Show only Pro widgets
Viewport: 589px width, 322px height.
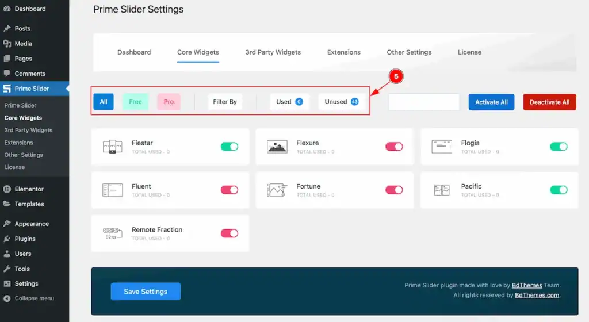pos(169,102)
